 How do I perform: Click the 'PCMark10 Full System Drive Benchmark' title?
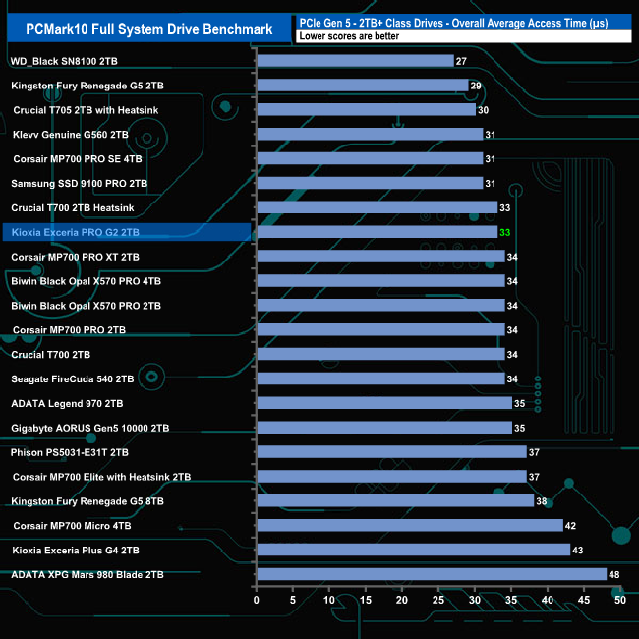tap(149, 29)
